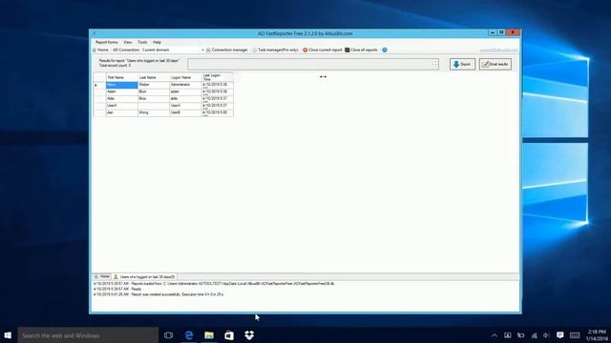The height and width of the screenshot is (343, 611).
Task: Click the Export button
Action: (x=462, y=64)
